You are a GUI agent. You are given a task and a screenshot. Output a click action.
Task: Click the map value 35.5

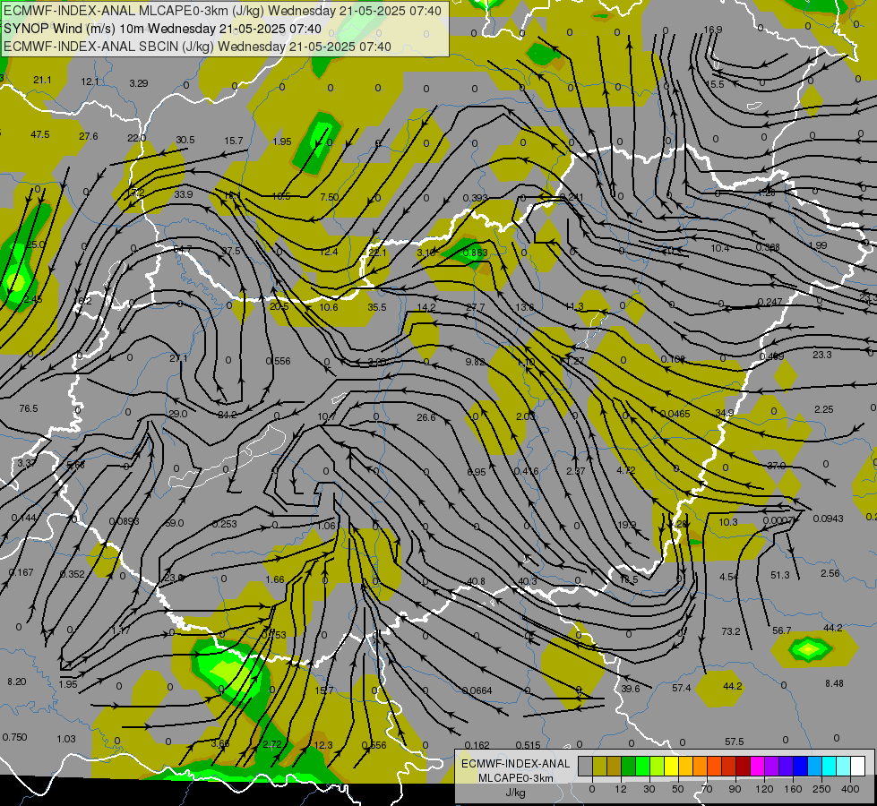(377, 307)
